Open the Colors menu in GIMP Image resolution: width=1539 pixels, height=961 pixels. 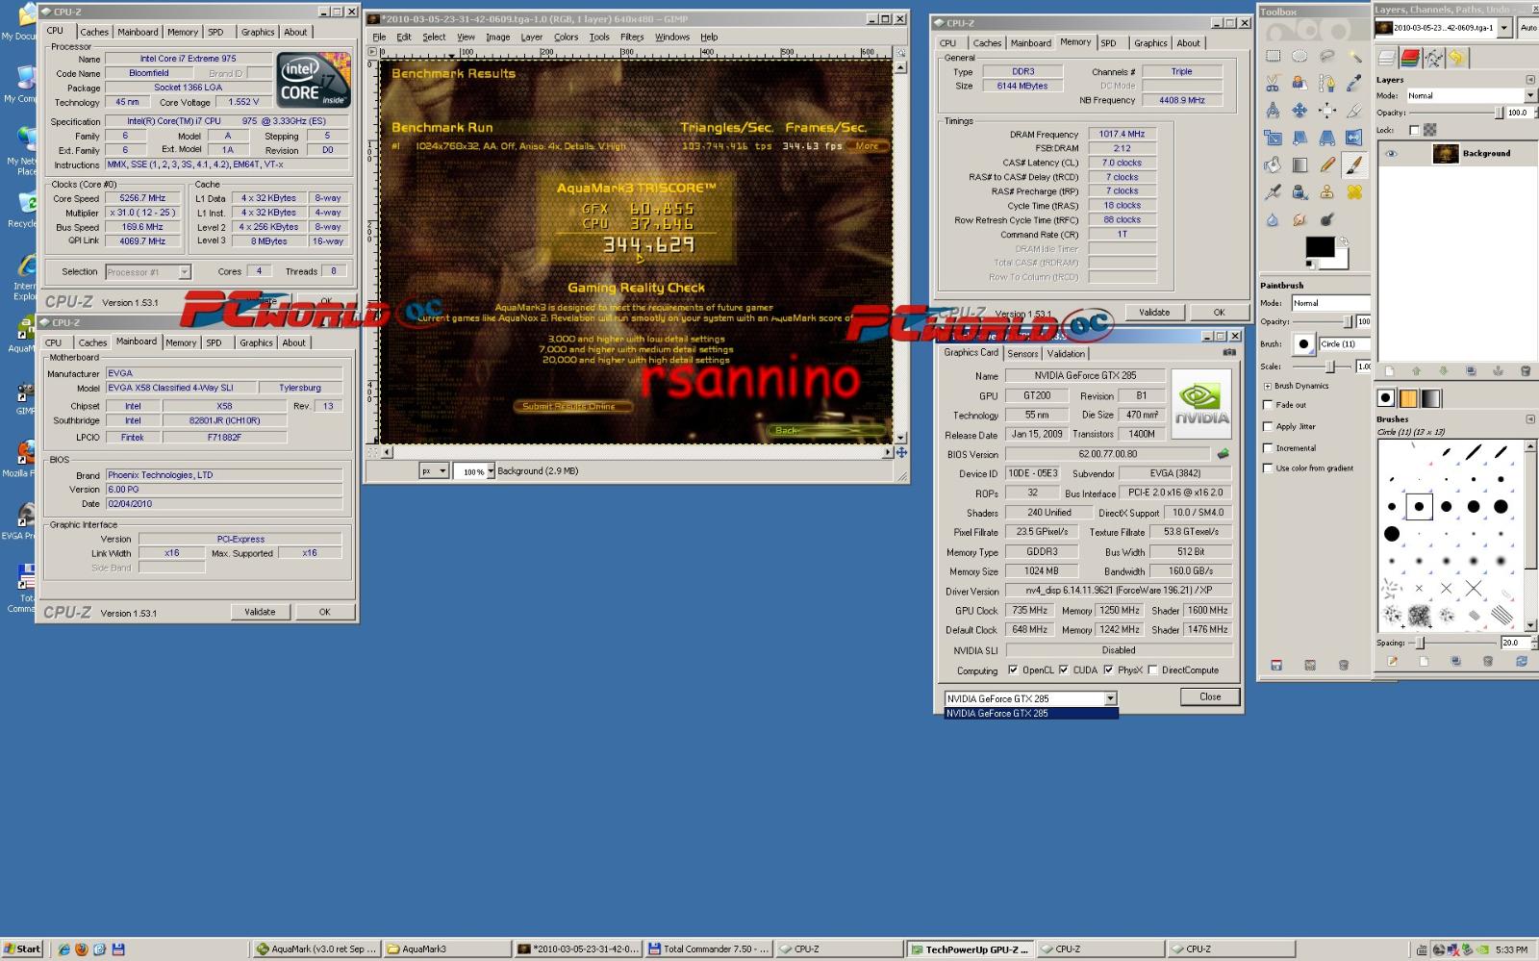click(x=566, y=37)
